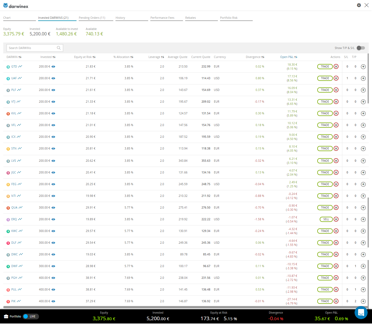372x324 pixels.
Task: Toggle PLF invested eye visibility
Action: click(53, 90)
